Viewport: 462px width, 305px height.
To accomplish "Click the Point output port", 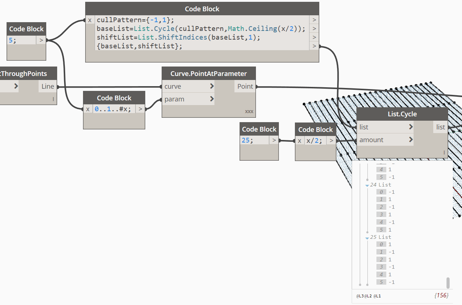I will pos(245,87).
